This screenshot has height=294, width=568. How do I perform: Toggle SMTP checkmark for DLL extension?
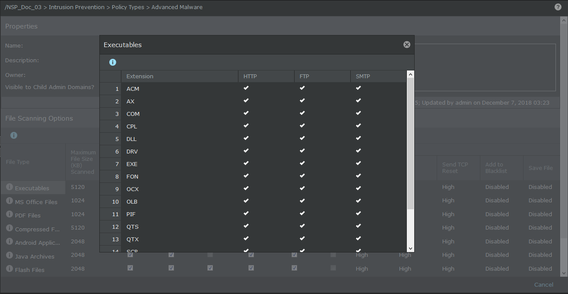pos(359,138)
